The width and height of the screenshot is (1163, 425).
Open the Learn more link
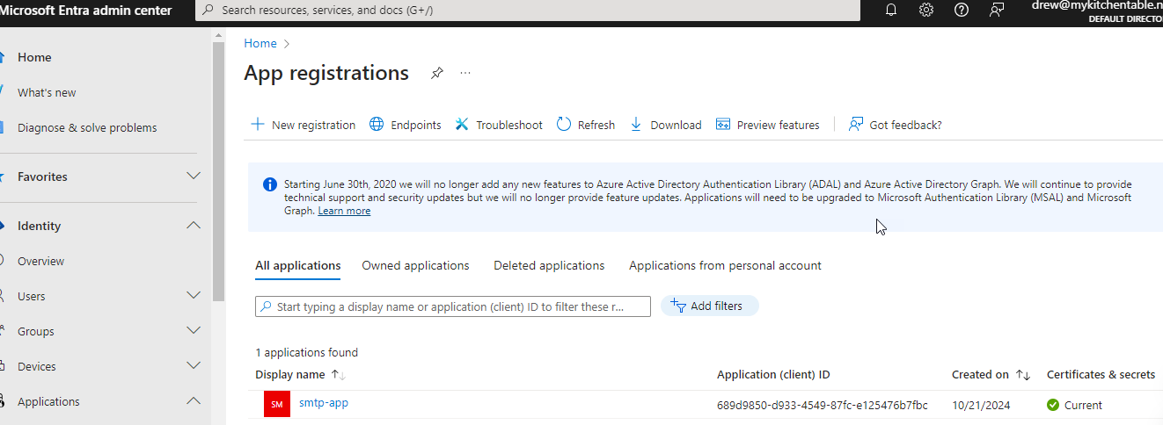click(x=344, y=211)
